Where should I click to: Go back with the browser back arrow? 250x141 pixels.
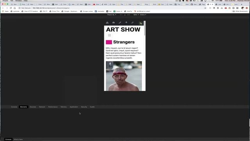click(x=3, y=8)
